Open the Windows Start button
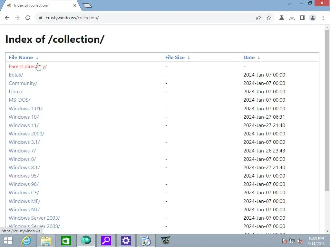This screenshot has height=247, width=330. [x=8, y=241]
